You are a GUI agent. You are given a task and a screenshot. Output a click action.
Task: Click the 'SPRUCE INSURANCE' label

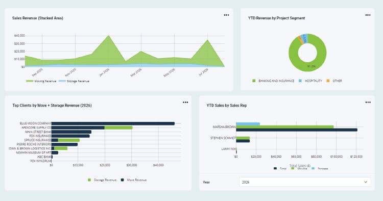[x=38, y=140]
